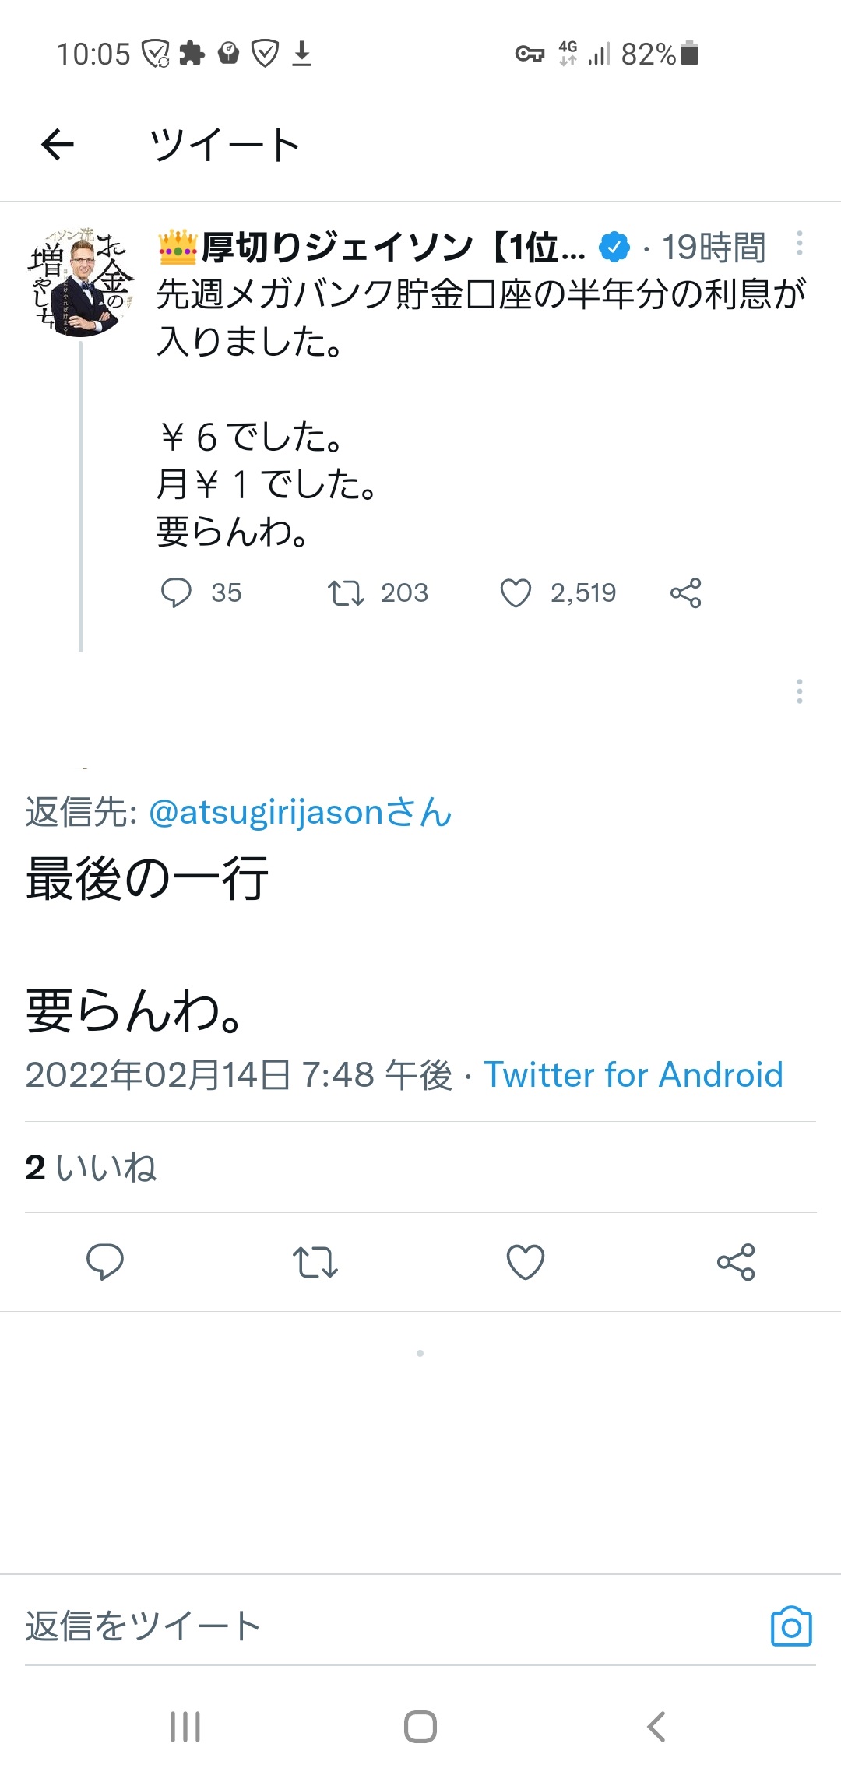Retweet the reply tweet 最後の一行
Viewport: 841px width, 1775px height.
pos(315,1261)
